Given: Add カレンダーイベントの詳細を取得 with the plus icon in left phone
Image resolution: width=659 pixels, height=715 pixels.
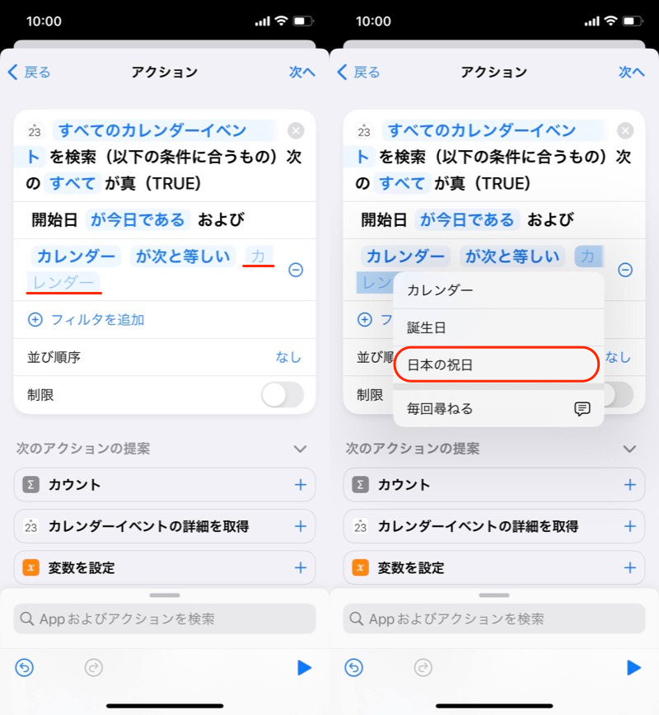Looking at the screenshot, I should coord(300,526).
